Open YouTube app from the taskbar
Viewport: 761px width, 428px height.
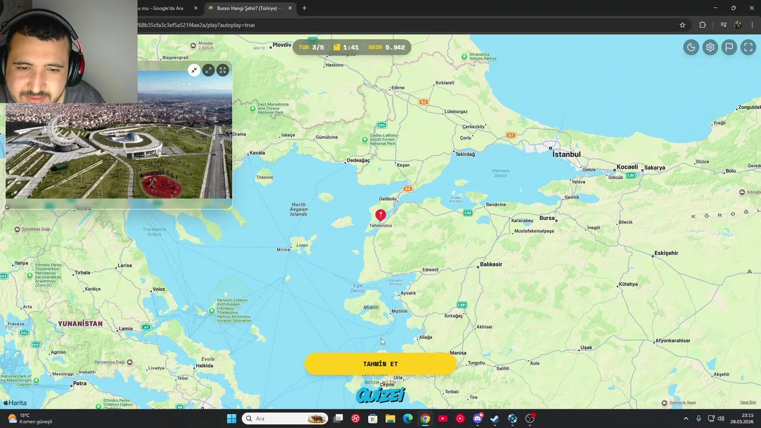click(442, 418)
